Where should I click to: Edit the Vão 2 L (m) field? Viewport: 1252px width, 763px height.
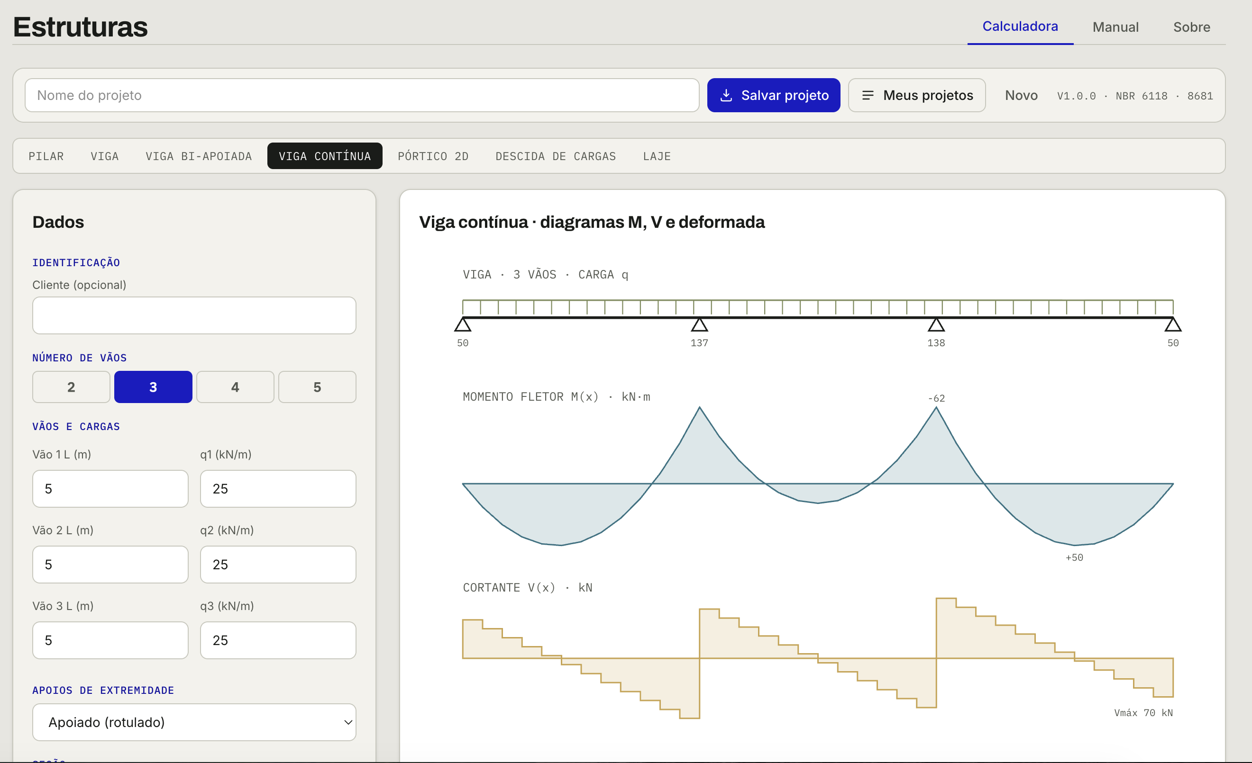click(110, 565)
